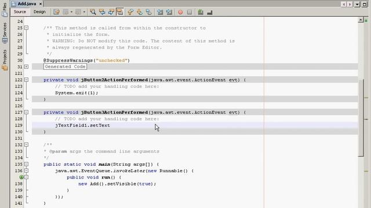This screenshot has width=371, height=208.
Task: Open the Back history dropdown arrow
Action: [71, 12]
